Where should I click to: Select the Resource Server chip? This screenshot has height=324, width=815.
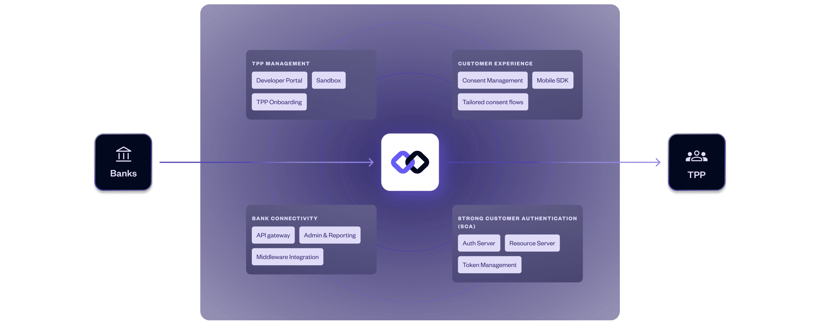532,243
